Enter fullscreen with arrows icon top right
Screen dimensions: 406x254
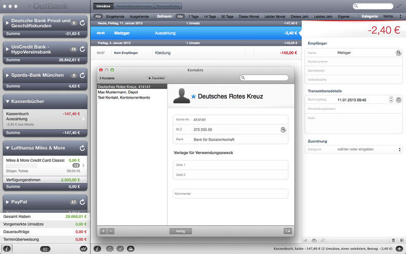399,6
